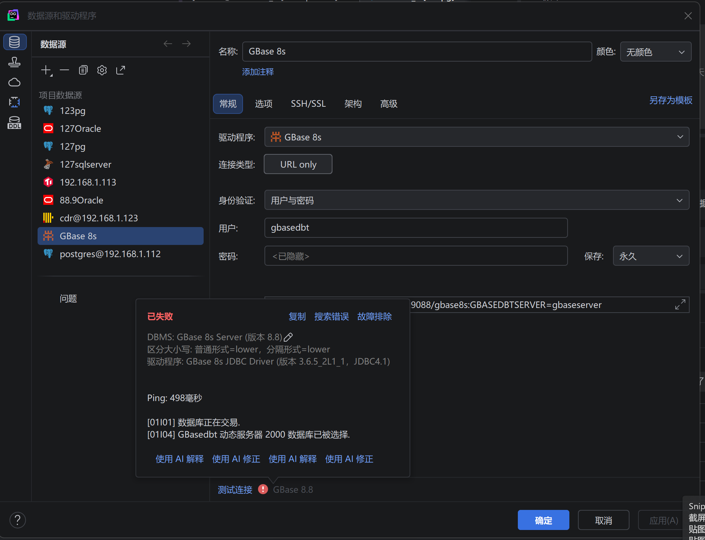Switch to the 高级 tab
Screen dimensions: 705x540
tap(389, 104)
